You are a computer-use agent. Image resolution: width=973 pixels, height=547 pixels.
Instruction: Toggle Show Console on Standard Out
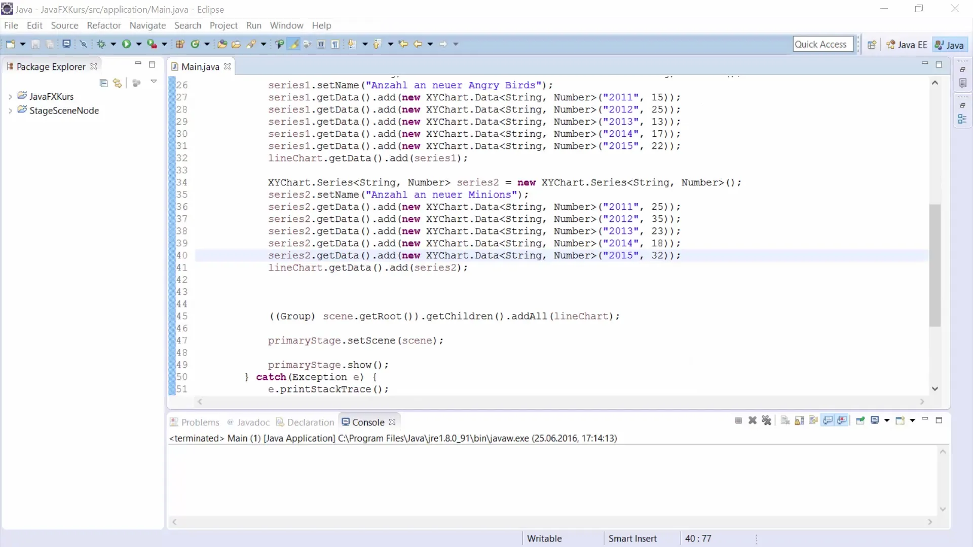point(828,420)
